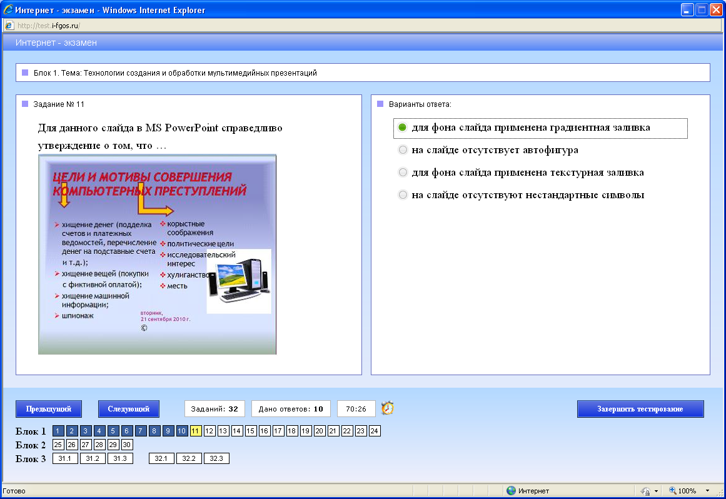Go to question 15
Screen dimensions: 726x499
251,431
